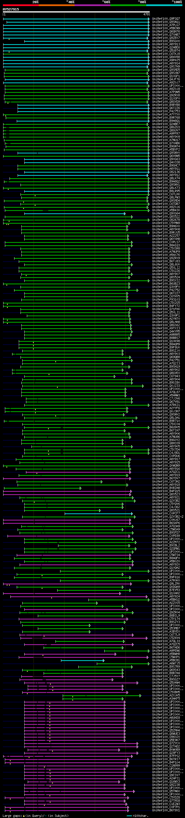
Task: Click the UniRef100_A9PAI5 label
Action: pyautogui.click(x=166, y=60)
